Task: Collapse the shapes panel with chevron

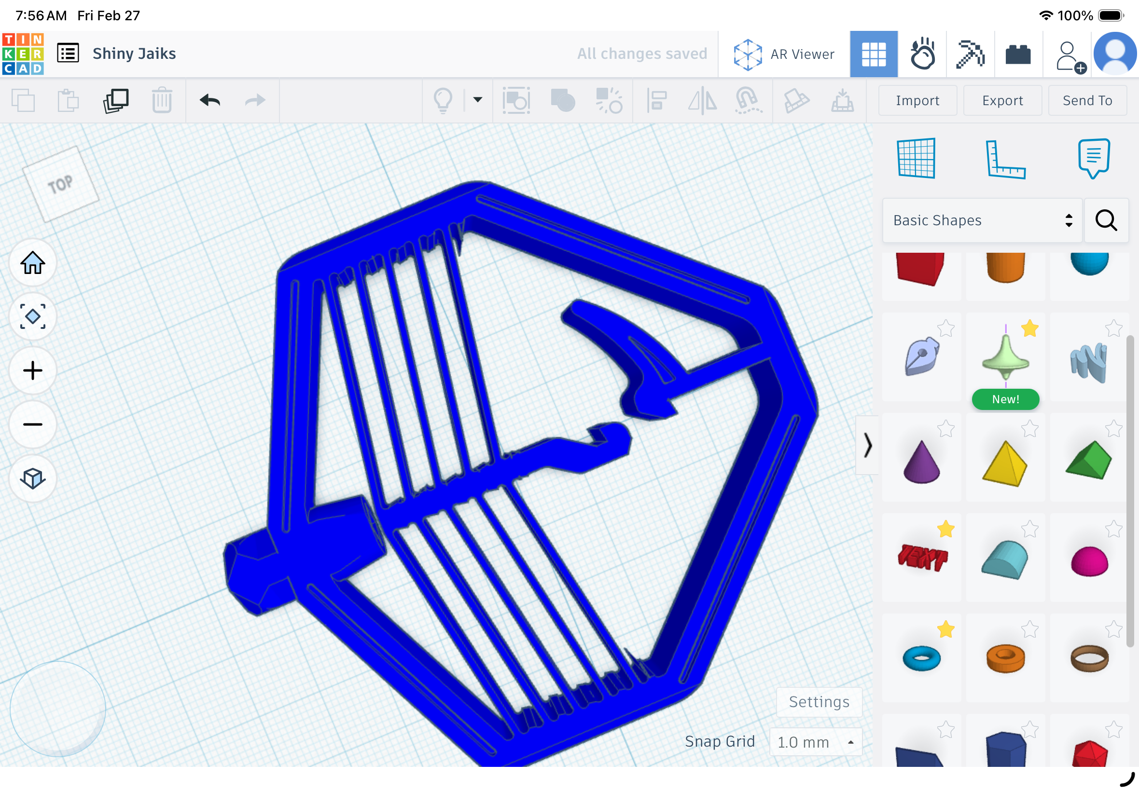Action: coord(867,445)
